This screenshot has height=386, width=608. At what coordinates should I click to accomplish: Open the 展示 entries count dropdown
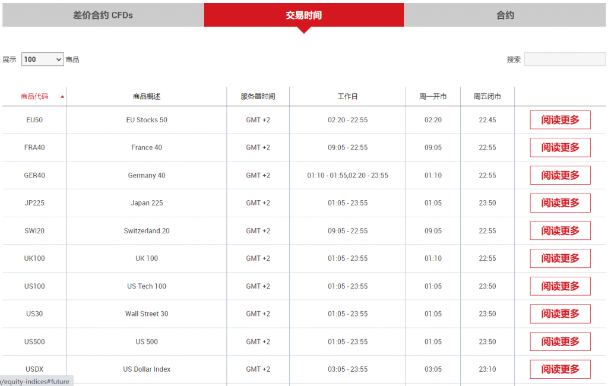pyautogui.click(x=43, y=59)
